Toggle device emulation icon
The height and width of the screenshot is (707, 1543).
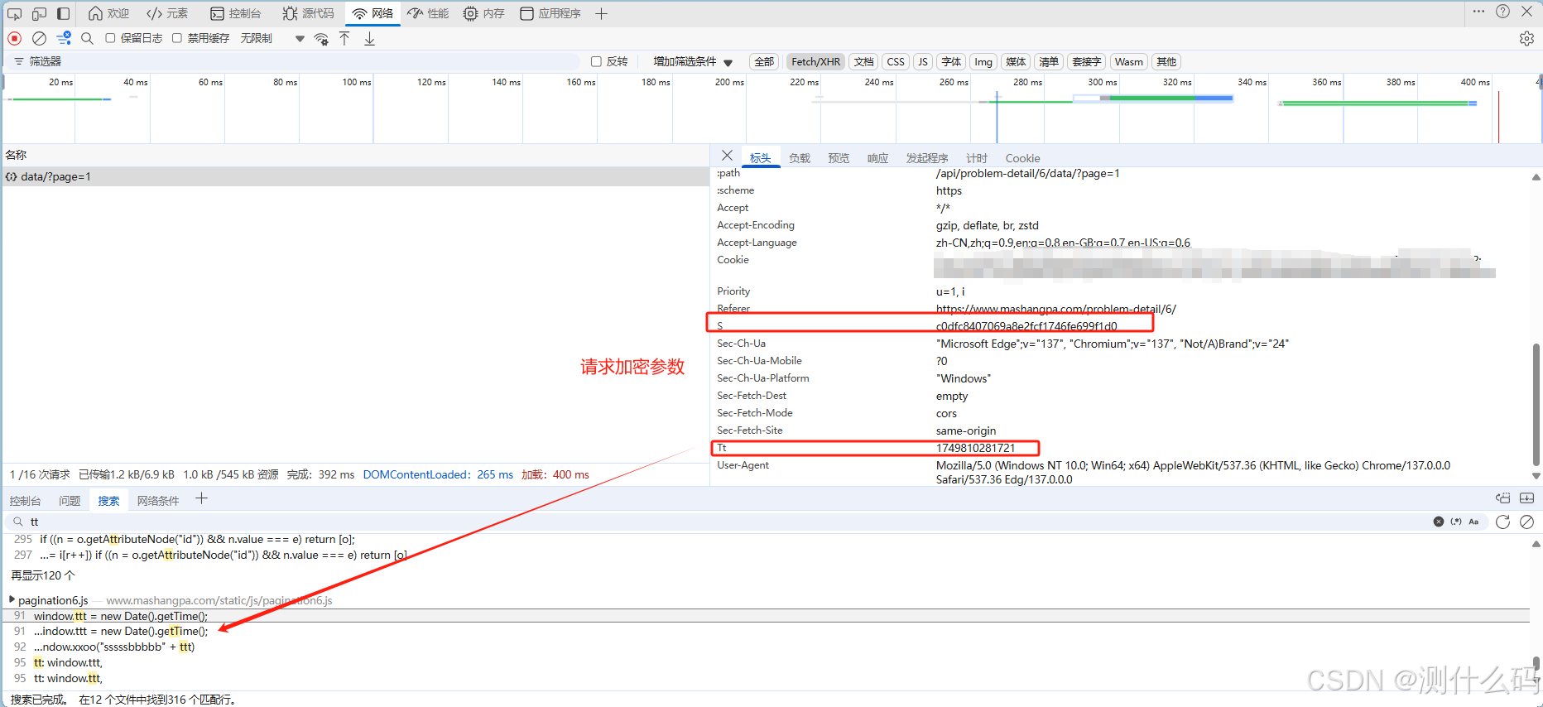[x=39, y=13]
